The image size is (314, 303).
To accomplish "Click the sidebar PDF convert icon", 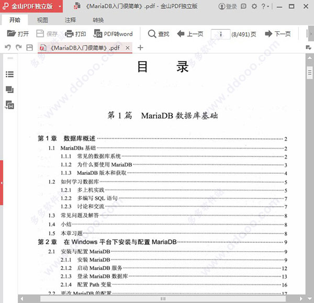I will click(x=9, y=105).
